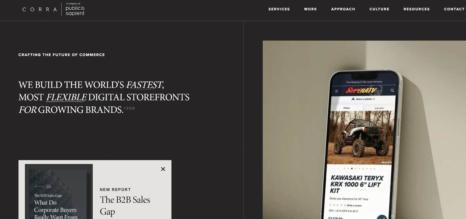Click the image carousel dots below ATV photo
The image size is (466, 219).
point(359,169)
